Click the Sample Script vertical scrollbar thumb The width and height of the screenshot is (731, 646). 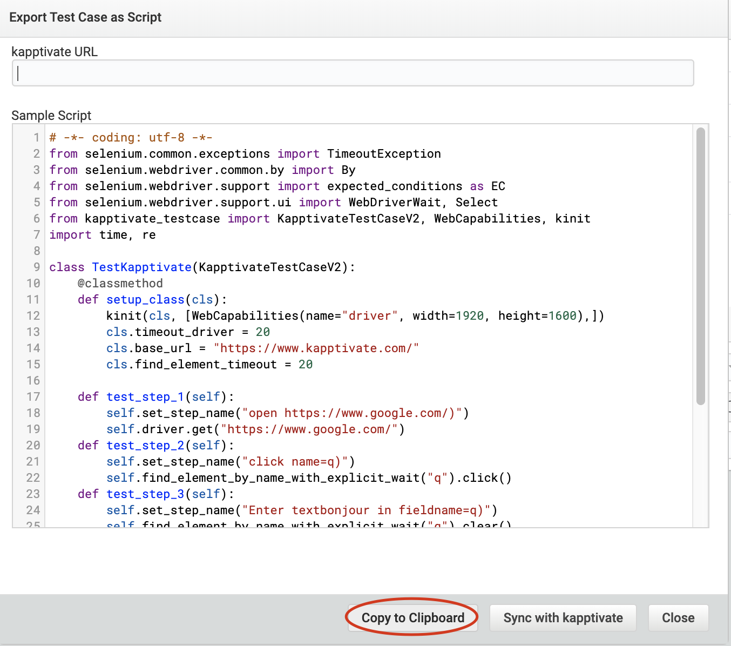pyautogui.click(x=700, y=266)
